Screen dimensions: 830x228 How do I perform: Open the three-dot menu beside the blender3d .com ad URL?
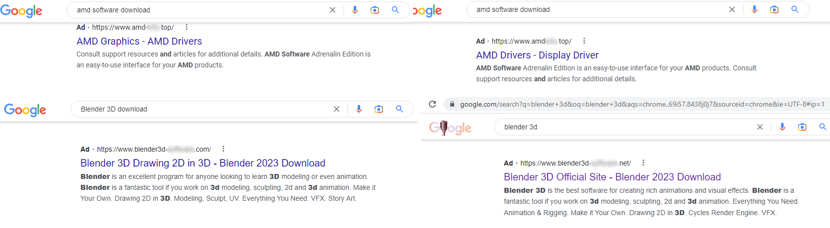(223, 149)
